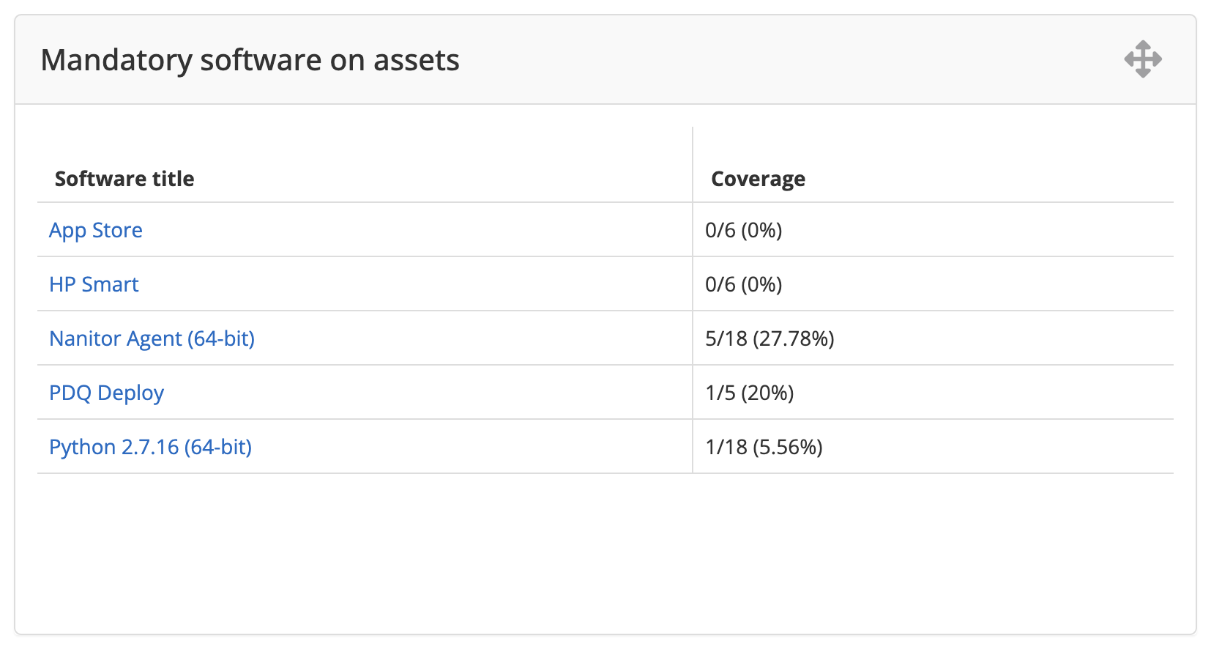The width and height of the screenshot is (1211, 652).
Task: Click the Software title column header
Action: (124, 179)
